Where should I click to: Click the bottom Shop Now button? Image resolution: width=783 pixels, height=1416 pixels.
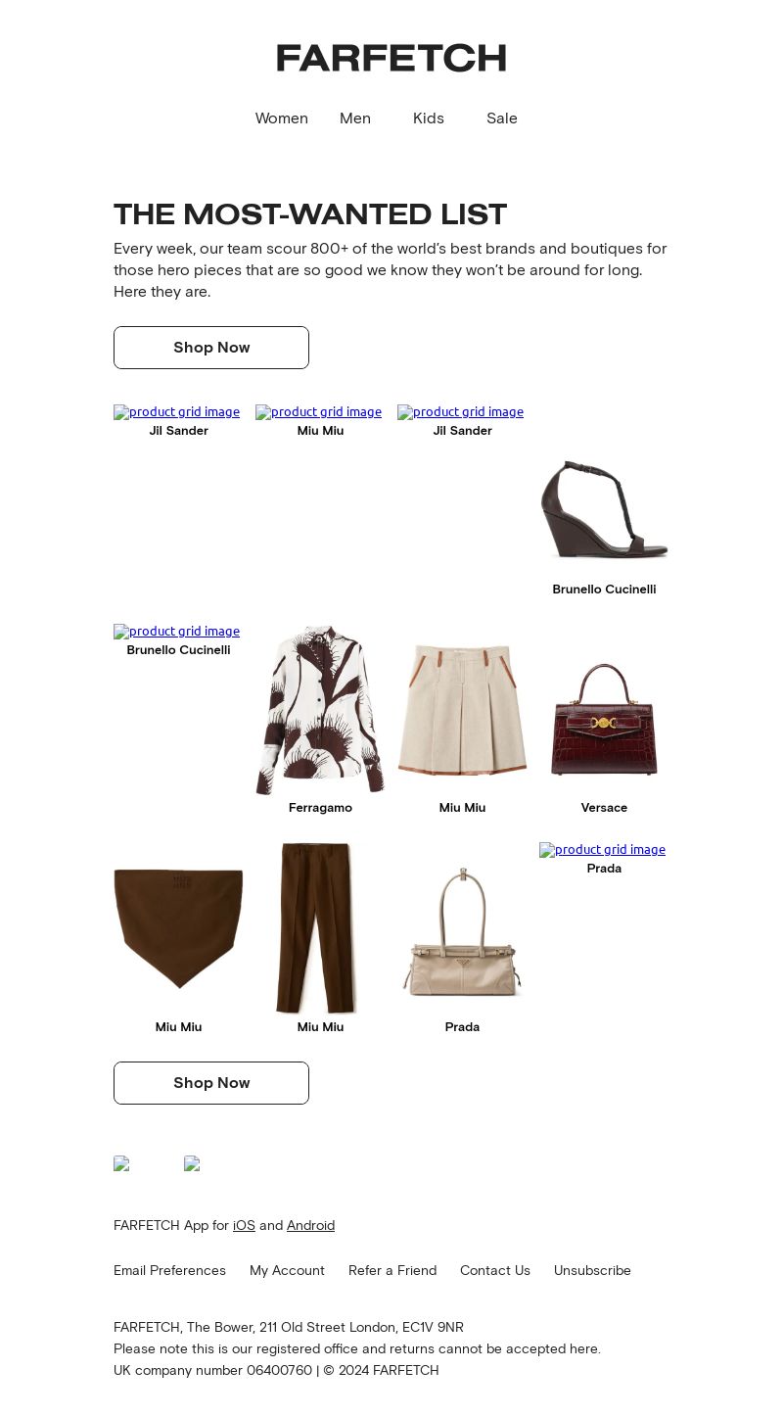click(x=211, y=1083)
